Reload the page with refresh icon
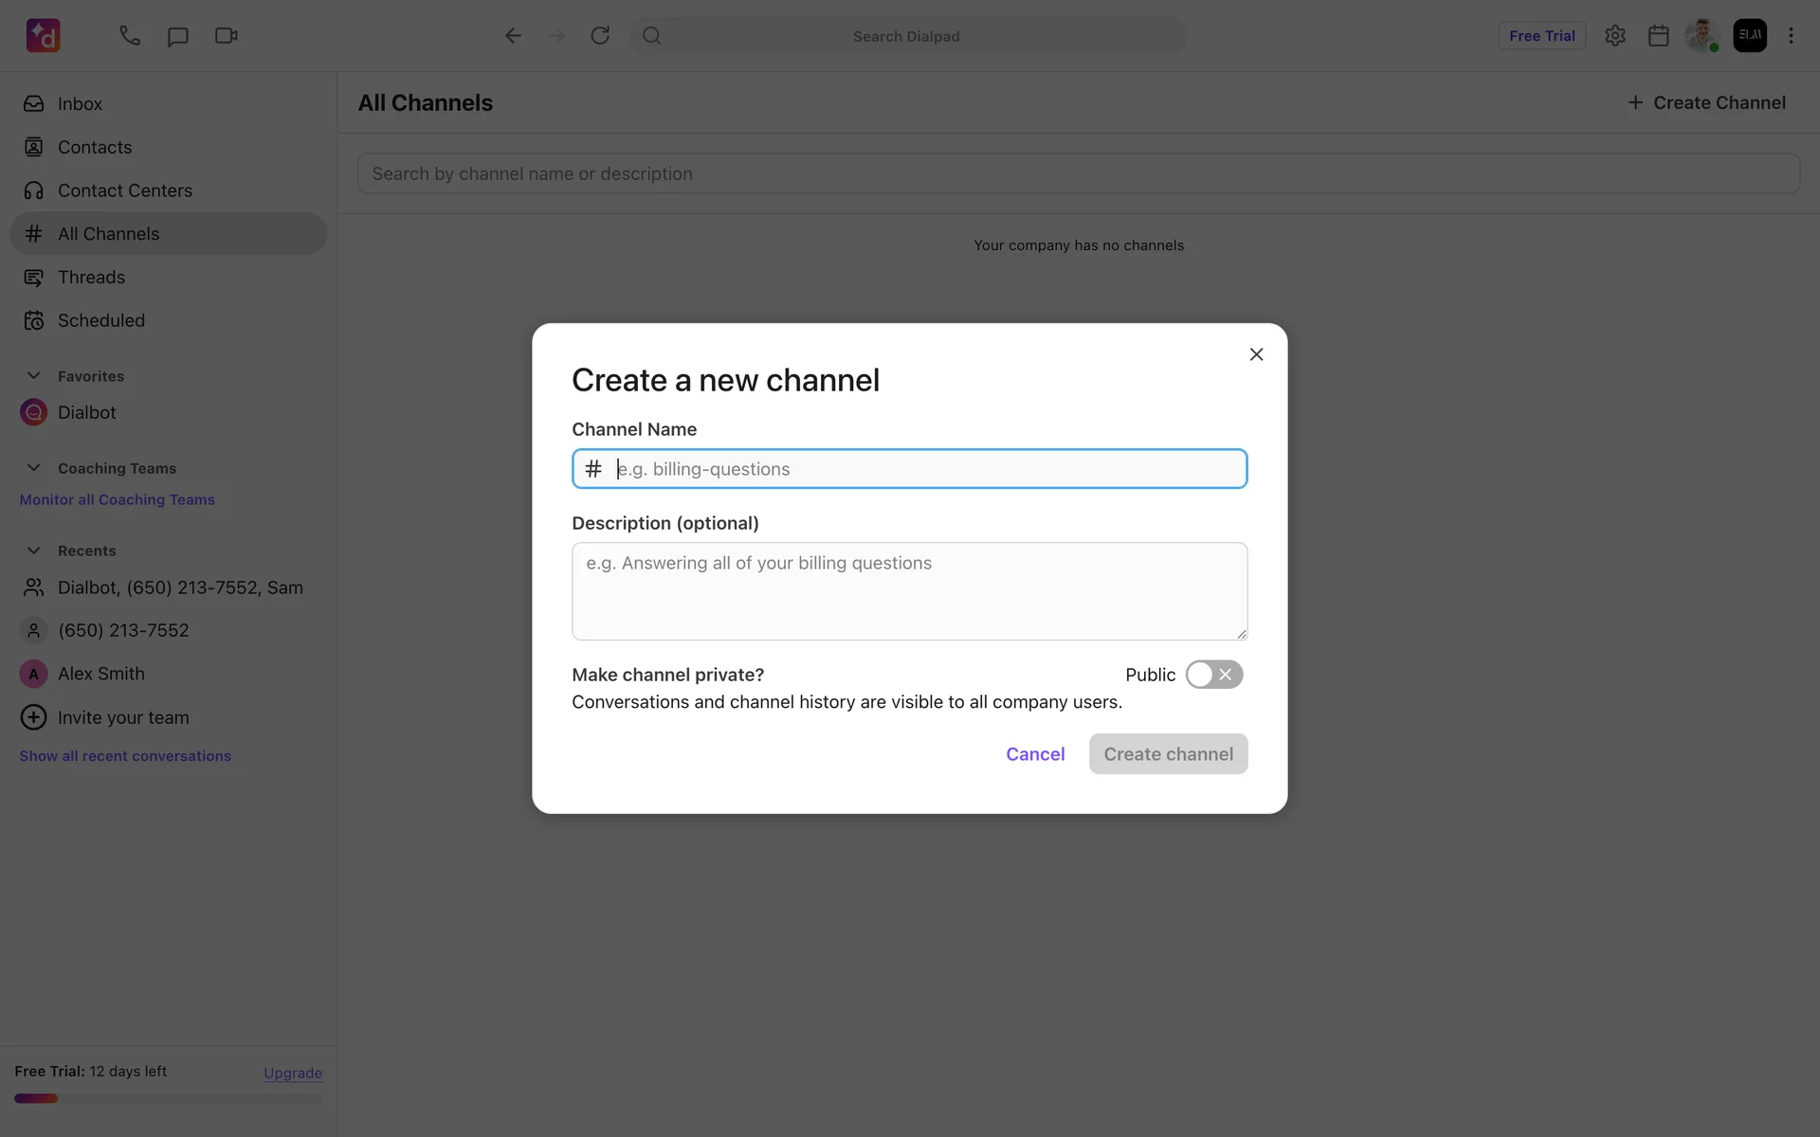This screenshot has height=1137, width=1820. [x=600, y=36]
